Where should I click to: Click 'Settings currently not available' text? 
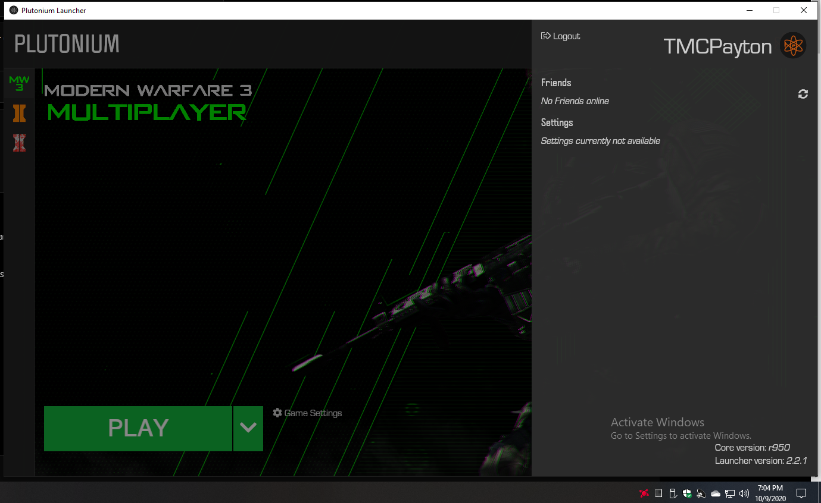coord(600,141)
